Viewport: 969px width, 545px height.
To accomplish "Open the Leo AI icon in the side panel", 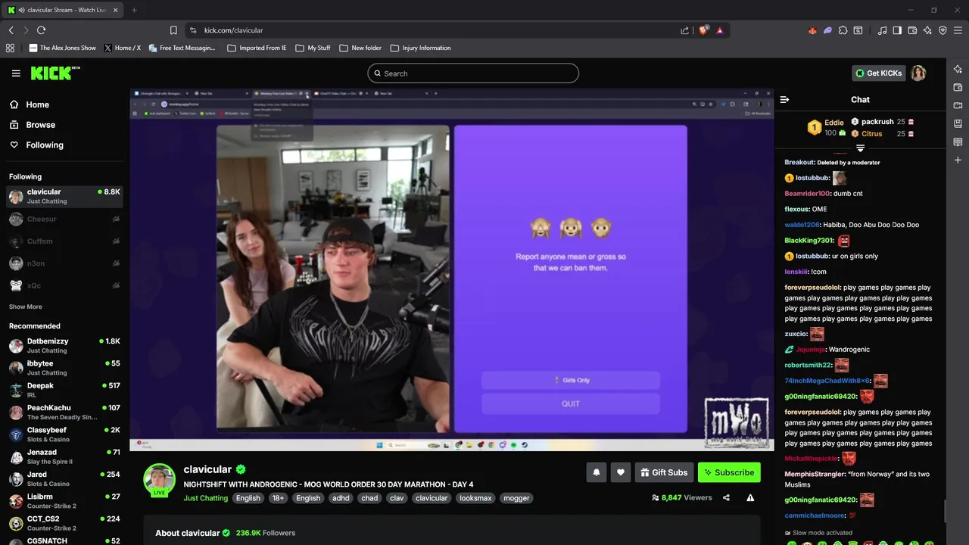I will pyautogui.click(x=958, y=69).
